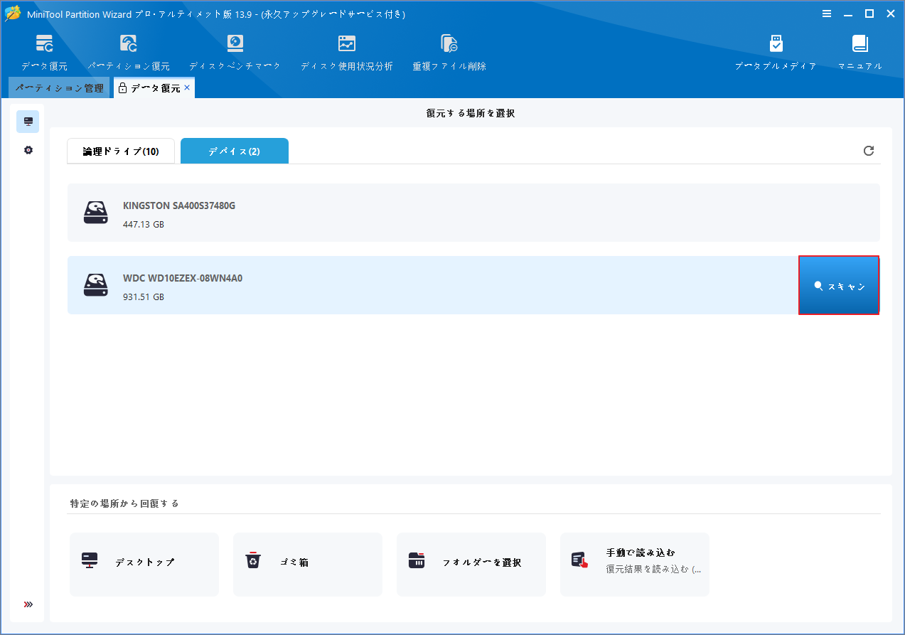Open the パーティション復元 tool
This screenshot has width=905, height=635.
129,52
